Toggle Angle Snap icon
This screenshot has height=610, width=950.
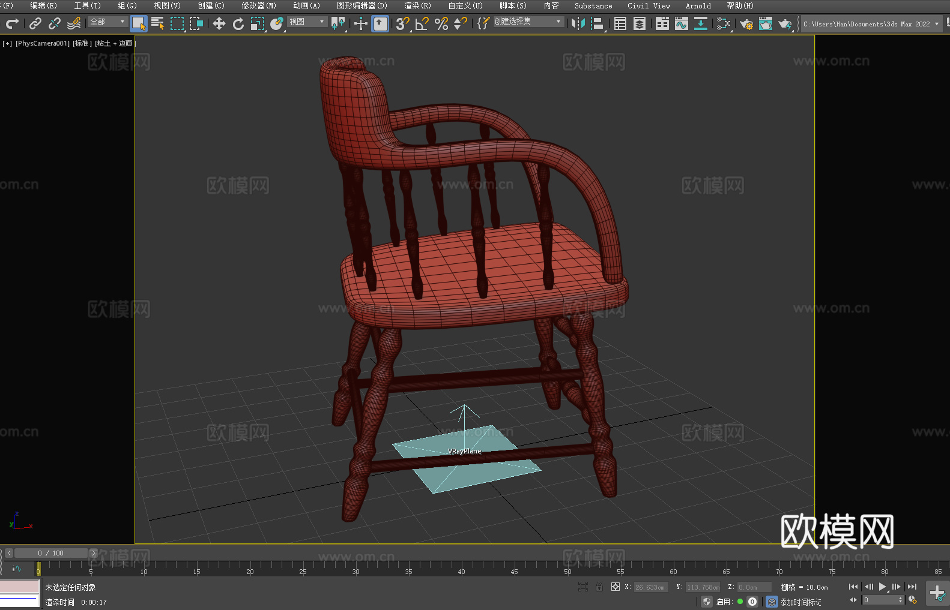point(422,23)
